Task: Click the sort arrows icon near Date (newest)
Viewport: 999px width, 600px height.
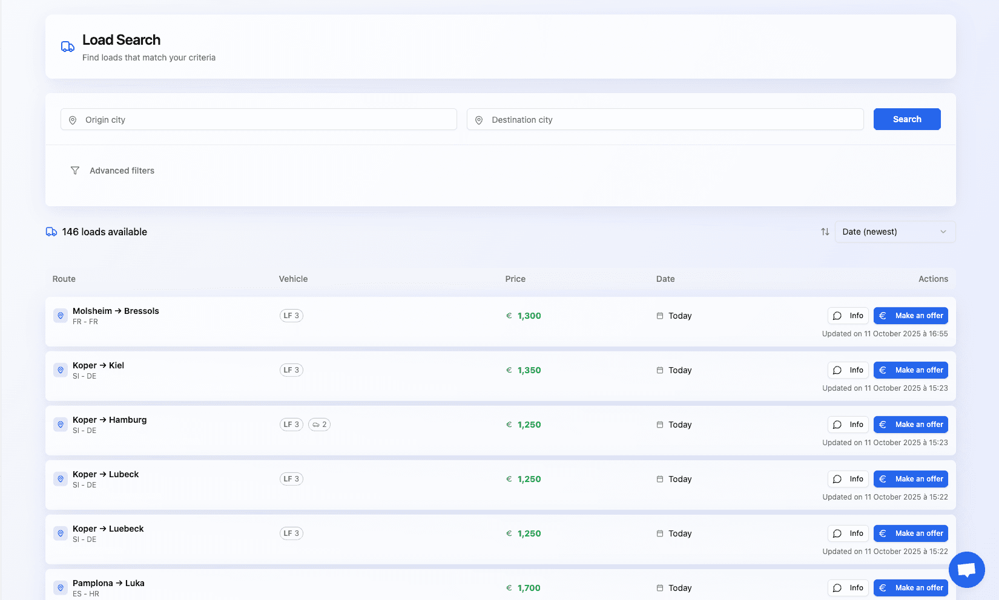Action: (825, 232)
